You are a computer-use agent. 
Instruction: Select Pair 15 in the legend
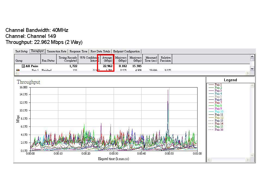[219, 126]
